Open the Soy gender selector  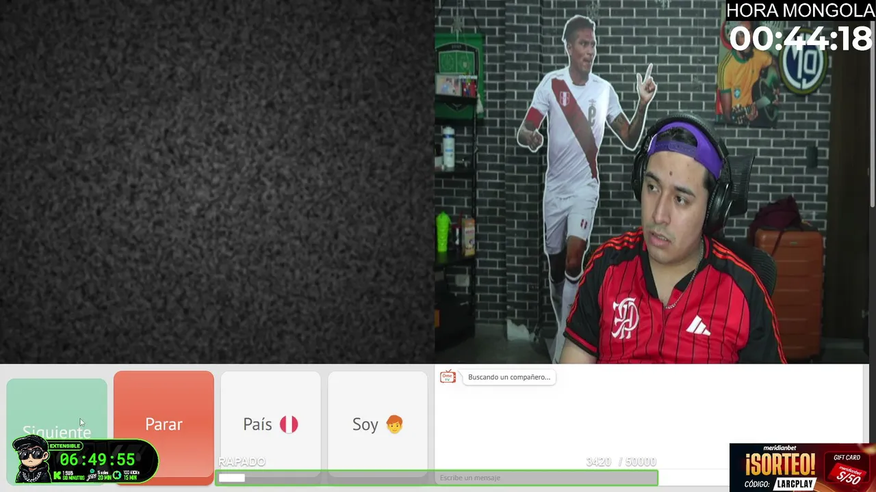[378, 424]
